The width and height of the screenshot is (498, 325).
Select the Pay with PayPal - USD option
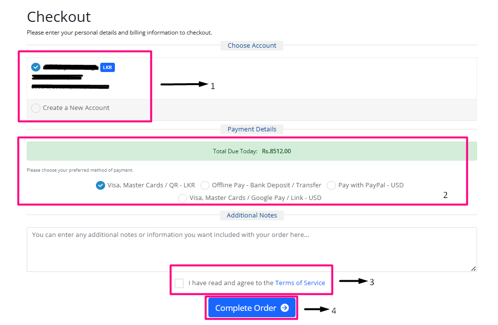(331, 185)
